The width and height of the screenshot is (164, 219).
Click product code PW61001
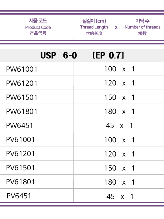[x=22, y=69]
